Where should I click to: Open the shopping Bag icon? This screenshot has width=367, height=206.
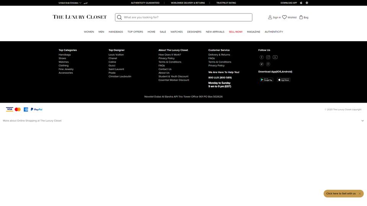tap(301, 17)
